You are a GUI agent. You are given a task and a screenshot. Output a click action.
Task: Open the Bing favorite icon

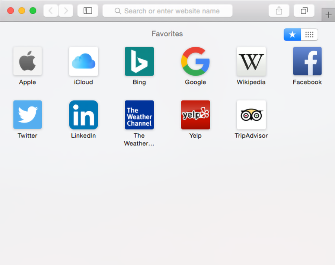coord(139,61)
